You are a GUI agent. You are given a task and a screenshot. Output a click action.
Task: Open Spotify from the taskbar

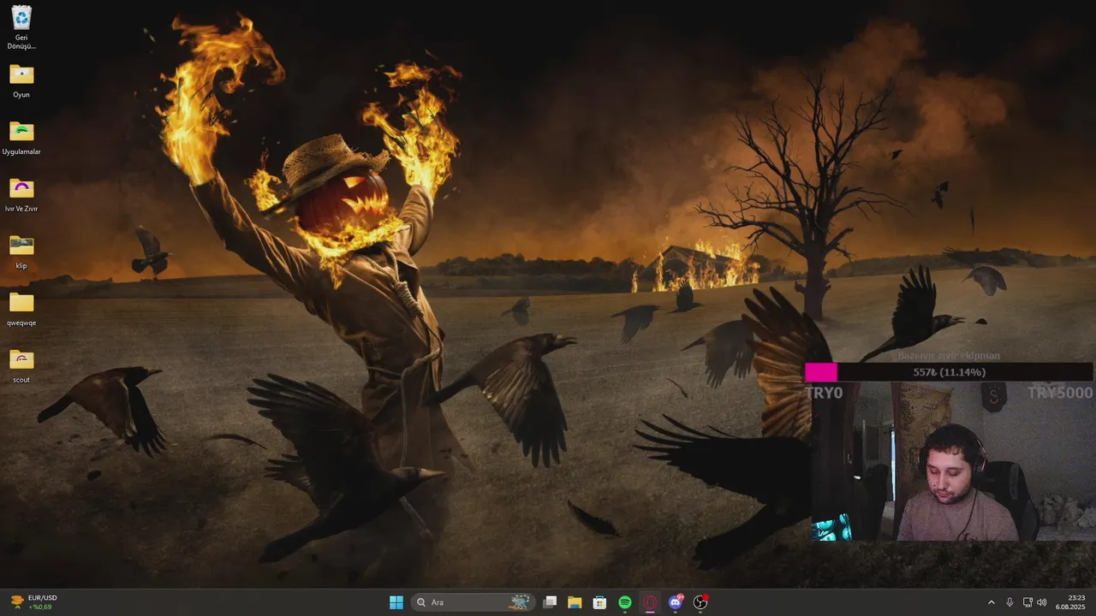[x=625, y=602]
